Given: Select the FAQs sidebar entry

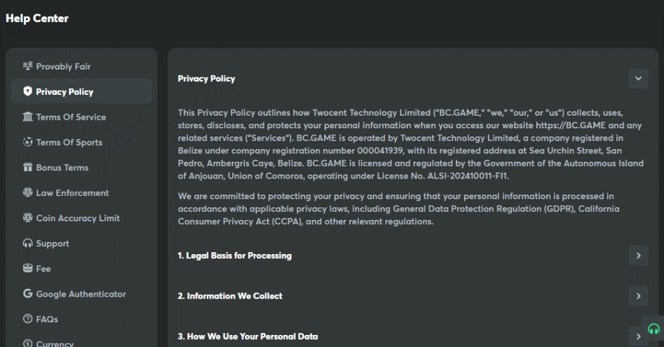Looking at the screenshot, I should (x=47, y=320).
